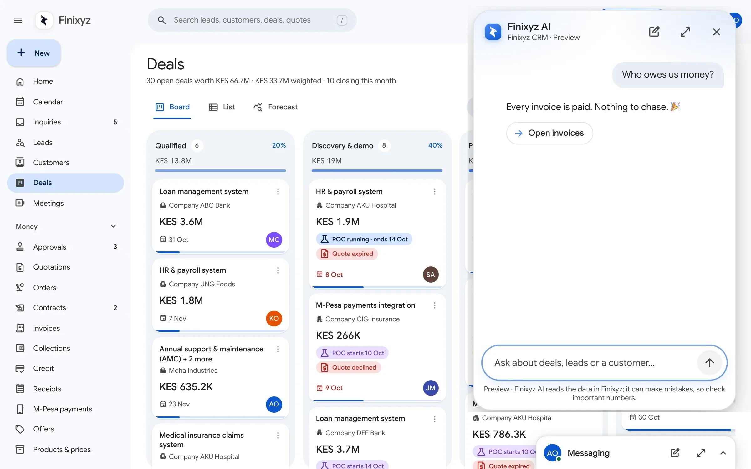Open Credit in the sidebar
Viewport: 751px width, 469px height.
(65, 368)
